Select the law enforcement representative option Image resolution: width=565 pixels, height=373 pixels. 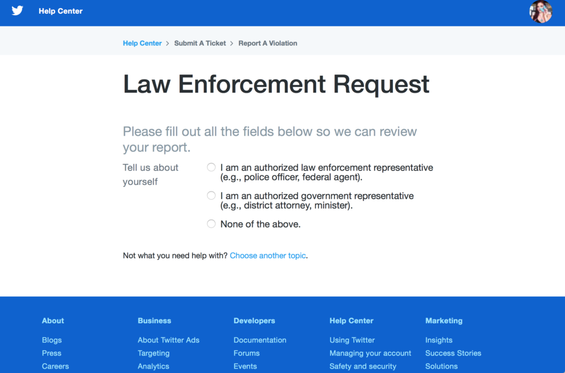tap(211, 167)
